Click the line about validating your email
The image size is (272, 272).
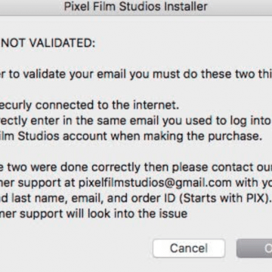tap(136, 74)
